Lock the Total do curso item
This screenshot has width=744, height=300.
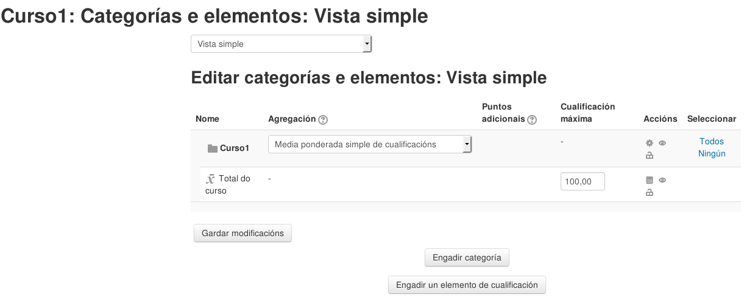coord(650,193)
